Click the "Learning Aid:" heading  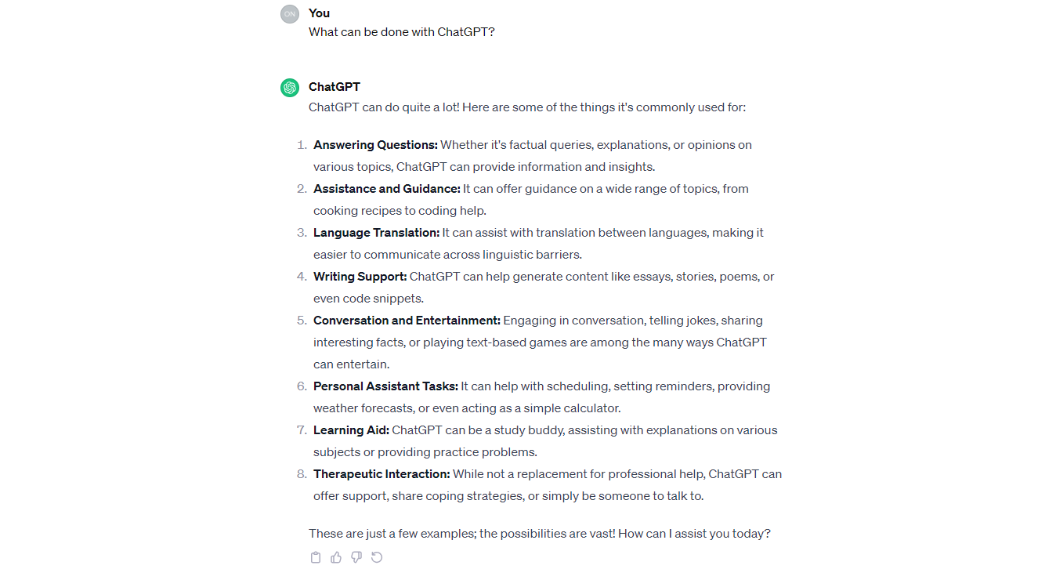(x=351, y=430)
